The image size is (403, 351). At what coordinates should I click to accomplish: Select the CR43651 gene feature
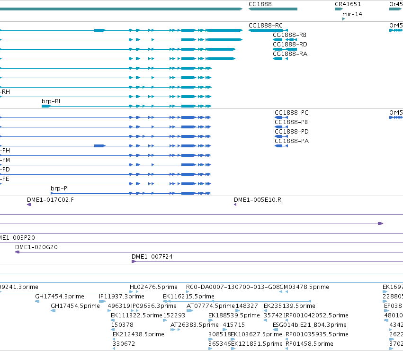click(339, 9)
